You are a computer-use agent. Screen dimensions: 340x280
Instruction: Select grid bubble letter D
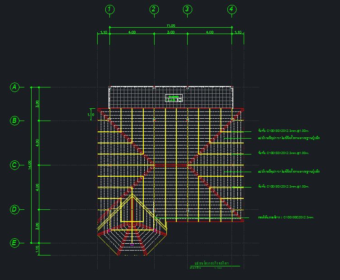[x=14, y=209]
